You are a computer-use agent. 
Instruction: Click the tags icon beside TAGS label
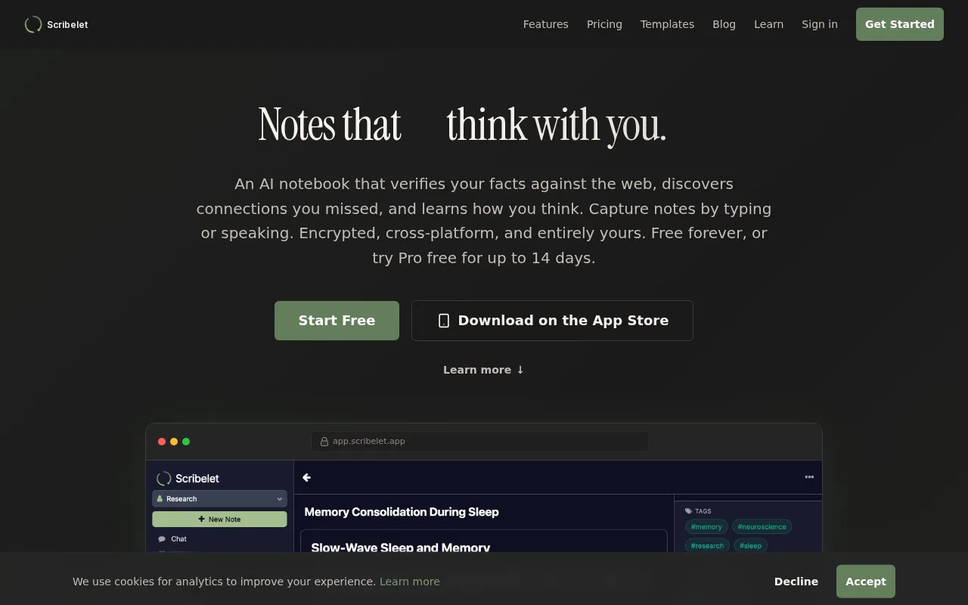tap(688, 511)
